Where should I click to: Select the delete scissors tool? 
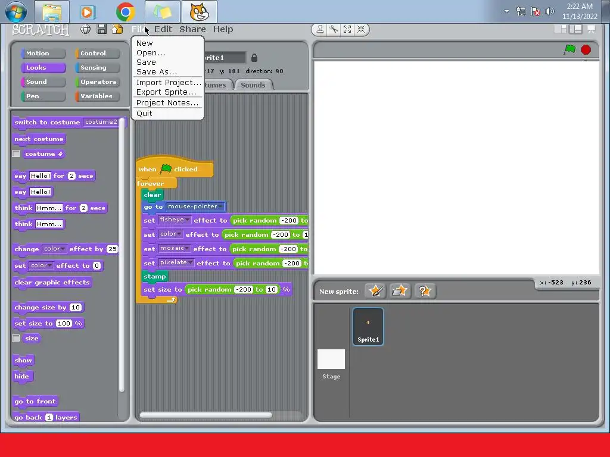[x=334, y=30]
